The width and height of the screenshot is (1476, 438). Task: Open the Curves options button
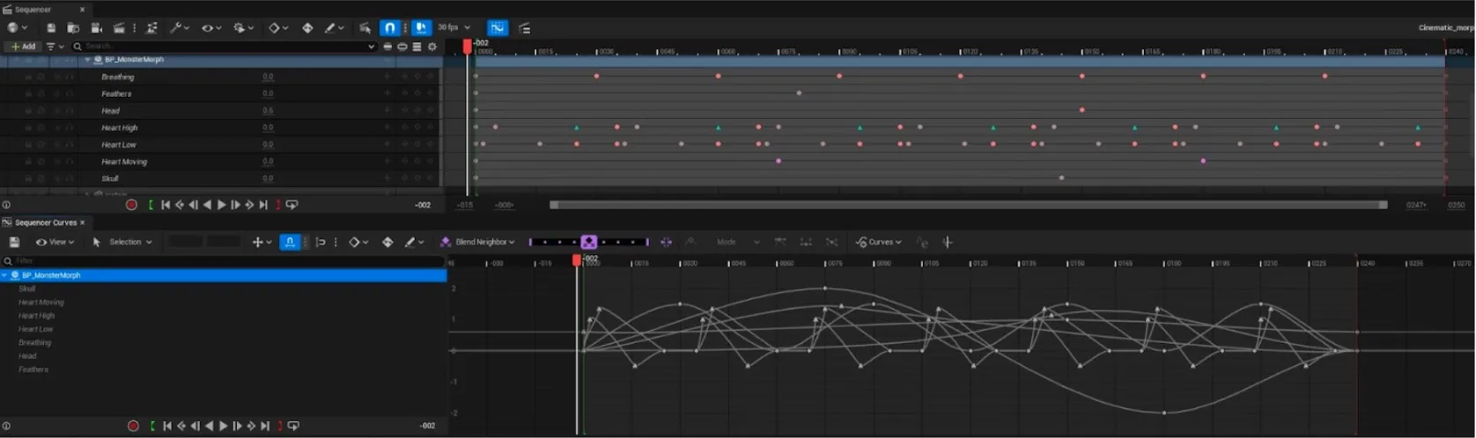point(878,242)
